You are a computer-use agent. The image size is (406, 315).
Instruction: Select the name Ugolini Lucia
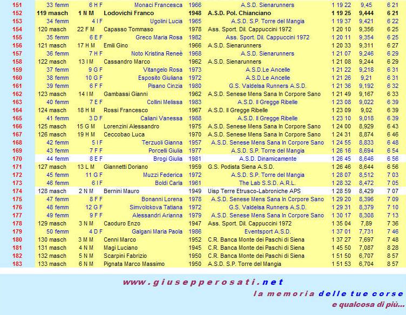tap(166, 21)
